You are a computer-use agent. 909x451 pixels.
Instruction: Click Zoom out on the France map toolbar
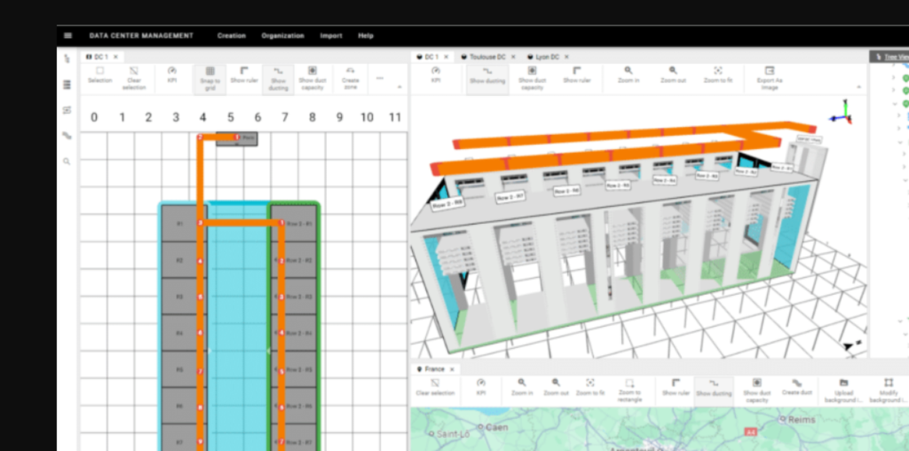click(x=556, y=388)
